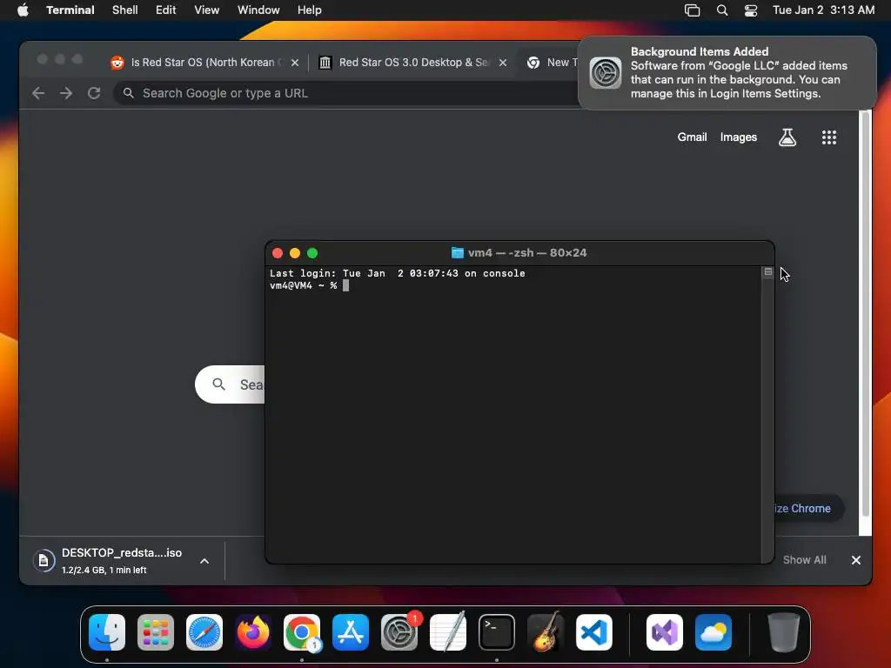Open the Weather app in the dock
The height and width of the screenshot is (668, 891).
pos(713,632)
